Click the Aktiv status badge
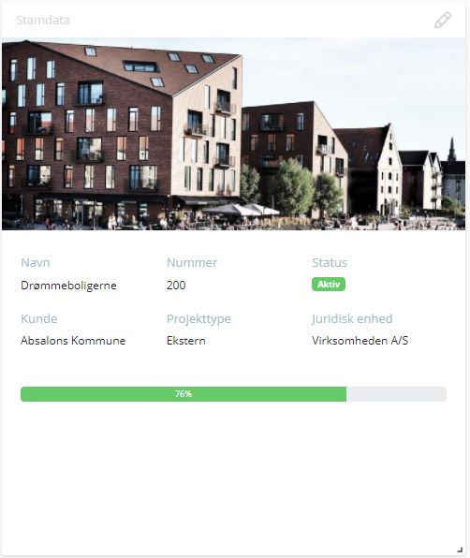The image size is (470, 558). click(x=329, y=285)
